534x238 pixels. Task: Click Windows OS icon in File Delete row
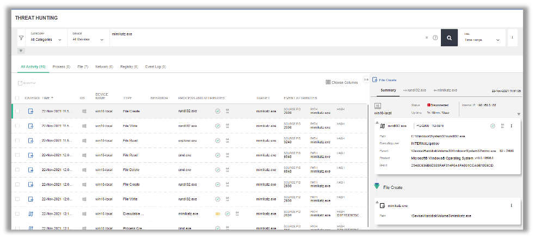click(84, 170)
